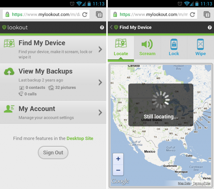Viewport: 214px width, 189px height.
Task: Click help question mark on lookout header
Action: 102,27
